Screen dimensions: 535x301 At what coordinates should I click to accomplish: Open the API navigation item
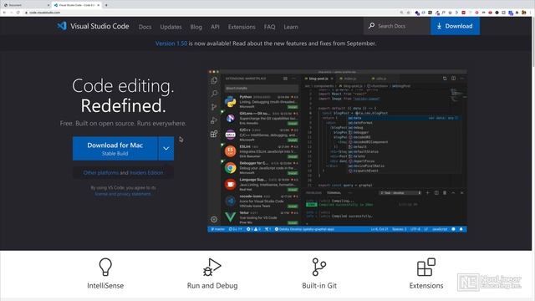tap(215, 27)
